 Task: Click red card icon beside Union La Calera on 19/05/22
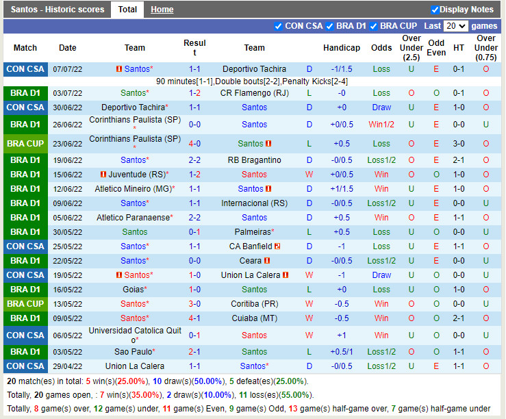tap(285, 275)
